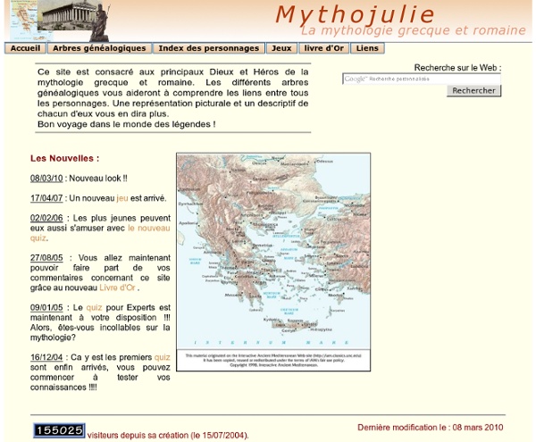This screenshot has height=442, width=536.
Task: Open the Jeux menu tab
Action: [281, 48]
